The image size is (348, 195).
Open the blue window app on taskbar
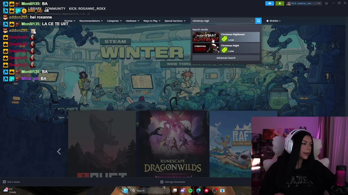point(222,191)
